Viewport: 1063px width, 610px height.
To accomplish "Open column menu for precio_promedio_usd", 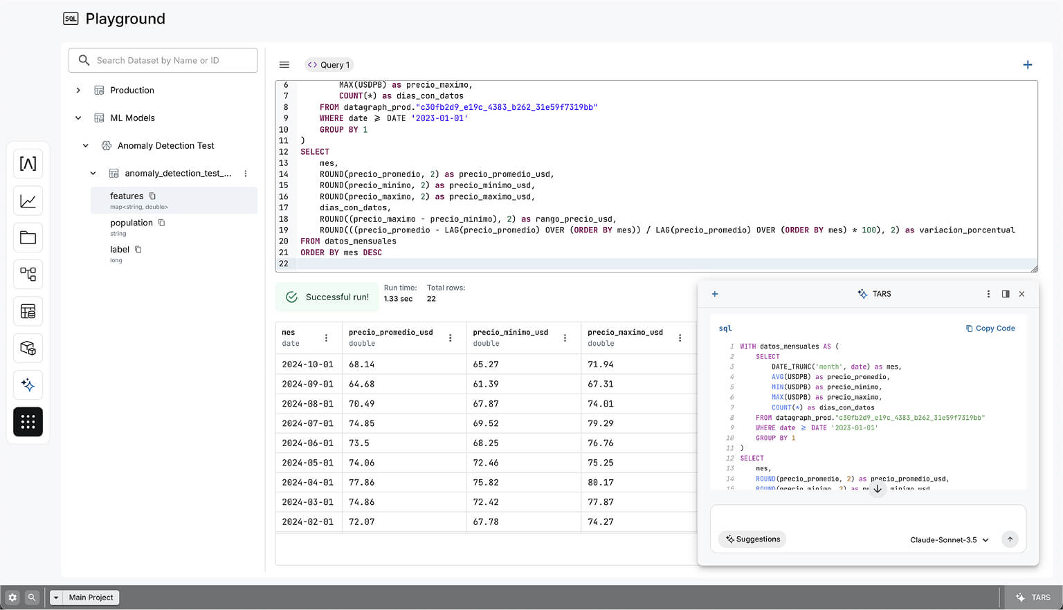I will coord(450,338).
